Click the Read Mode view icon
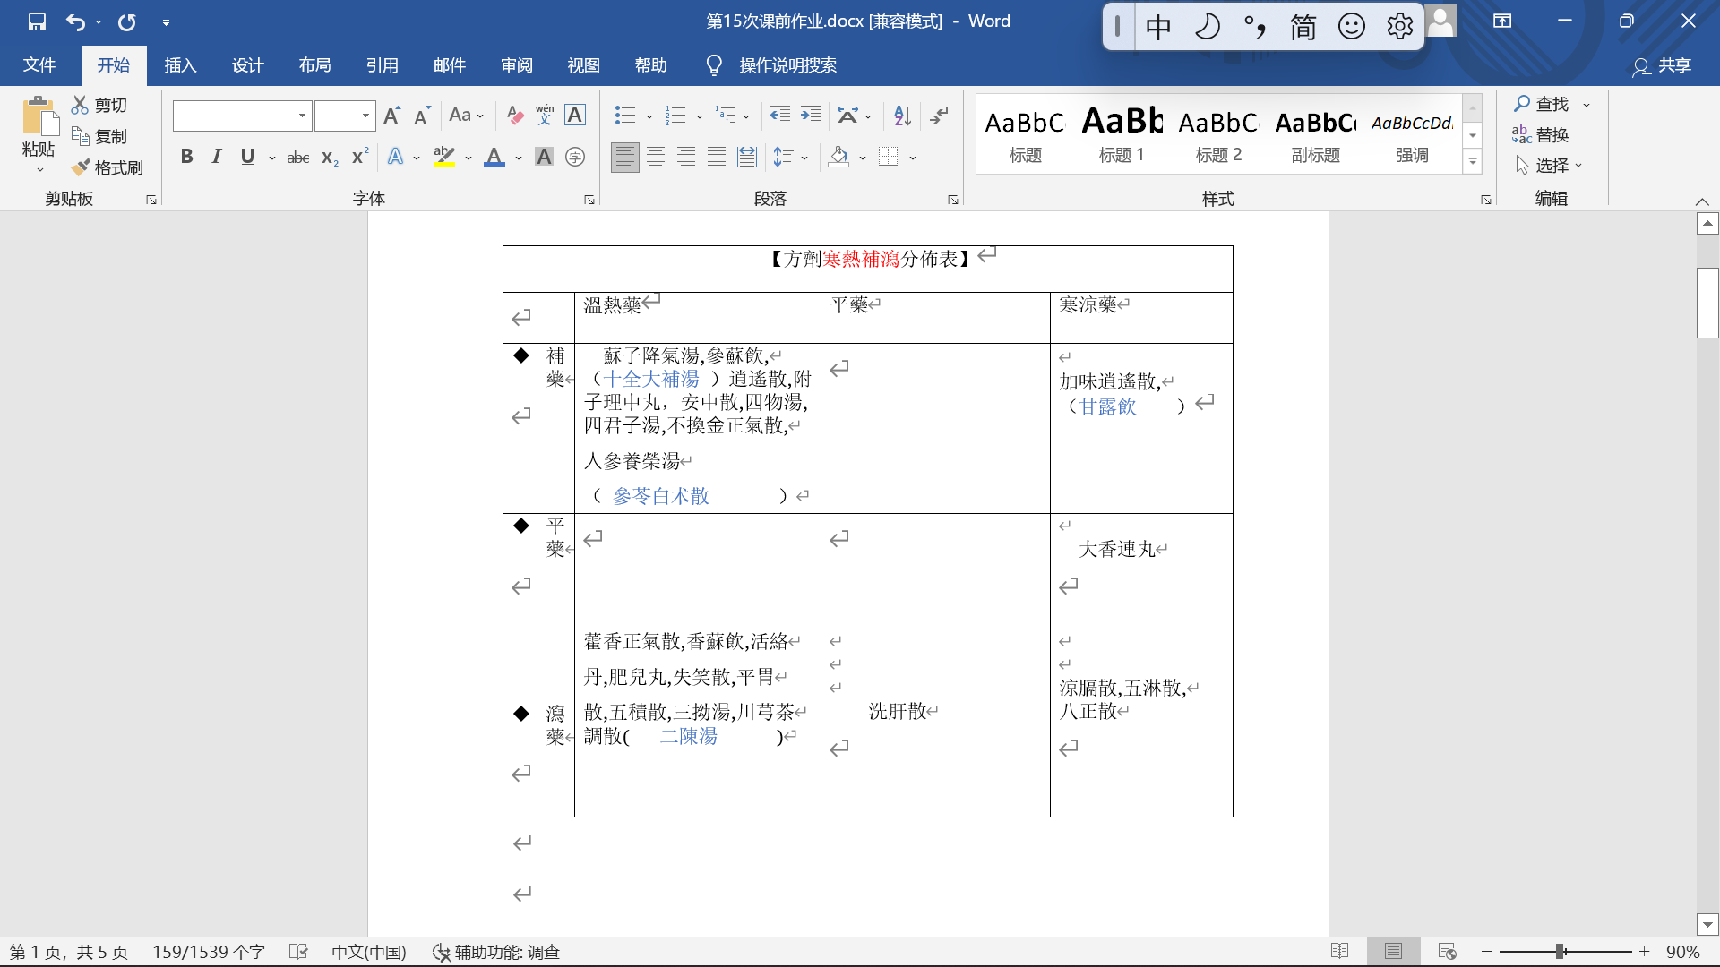 pos(1340,951)
